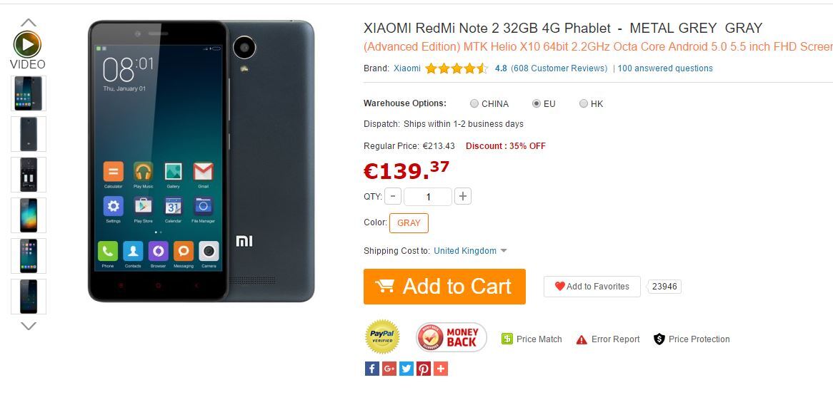Play the product VIDEO icon

coord(28,44)
